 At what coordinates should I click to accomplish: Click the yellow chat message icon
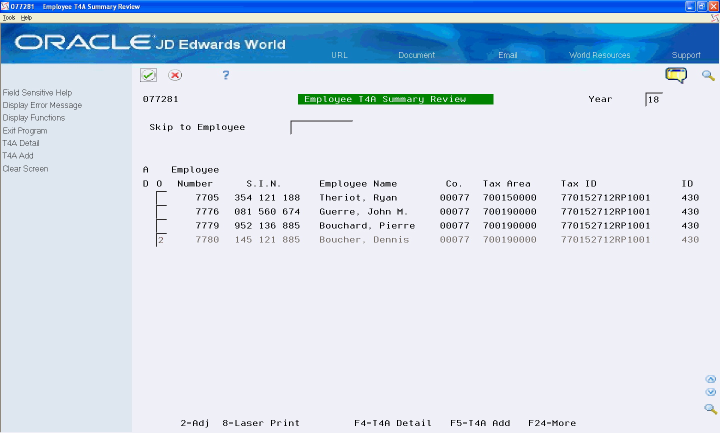tap(676, 75)
